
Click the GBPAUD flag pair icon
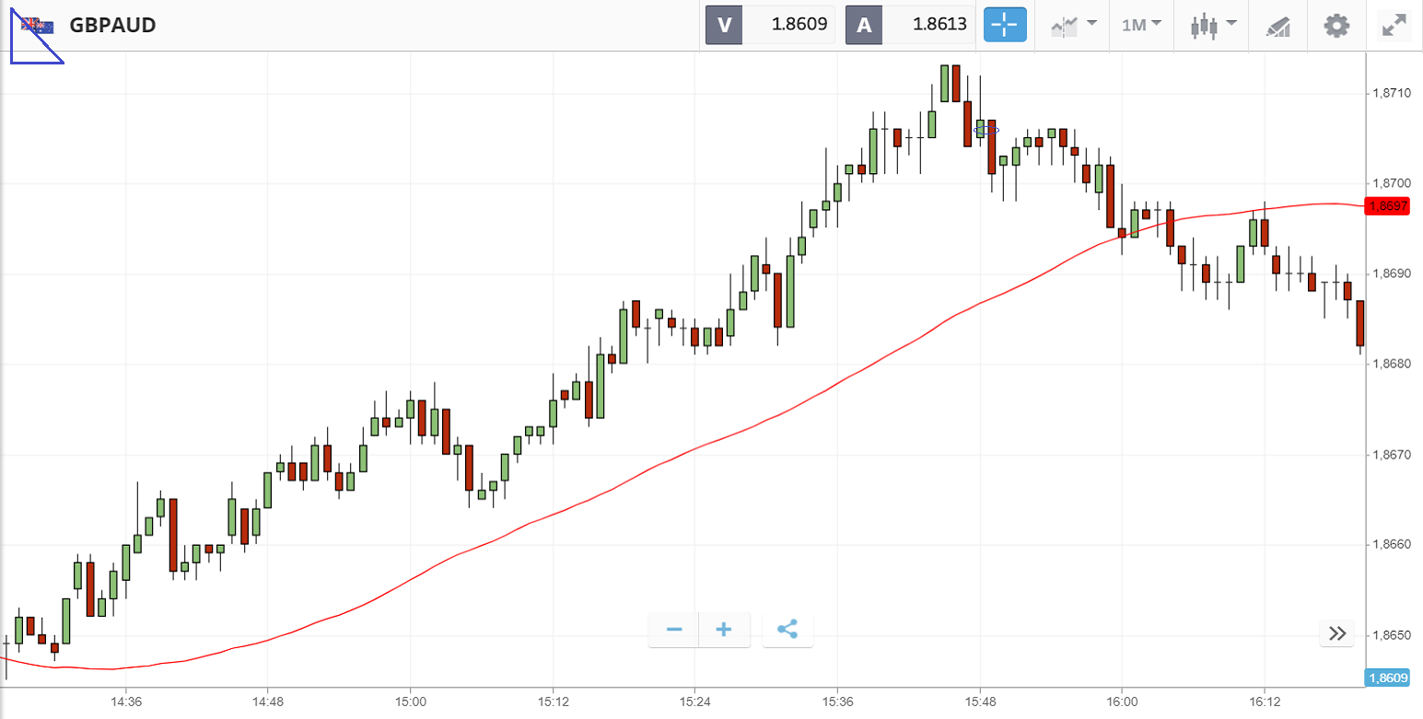[x=38, y=26]
